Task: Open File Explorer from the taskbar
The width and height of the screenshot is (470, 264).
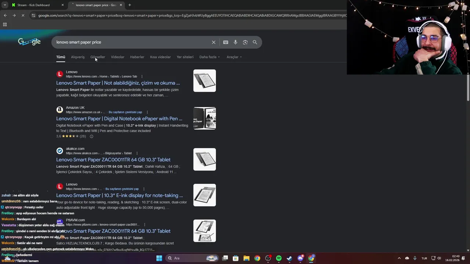Action: point(246,258)
